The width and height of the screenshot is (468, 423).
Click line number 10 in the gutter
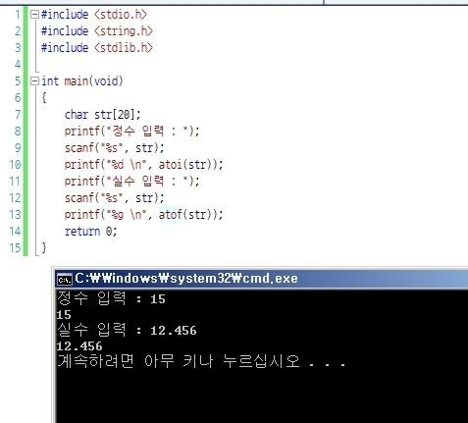coord(15,165)
